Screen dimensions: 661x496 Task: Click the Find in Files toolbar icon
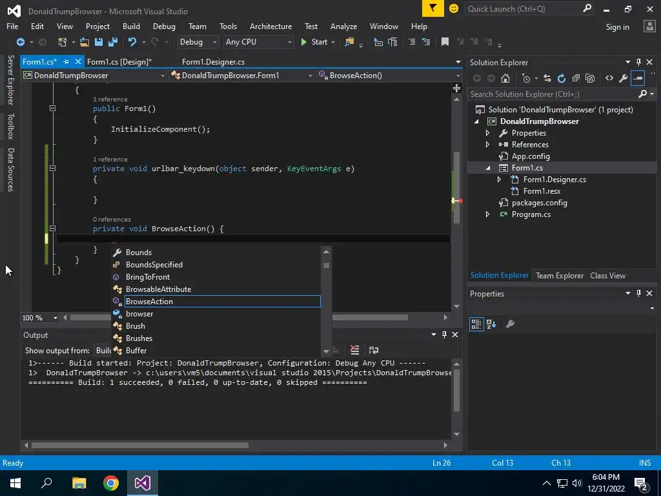coord(349,42)
